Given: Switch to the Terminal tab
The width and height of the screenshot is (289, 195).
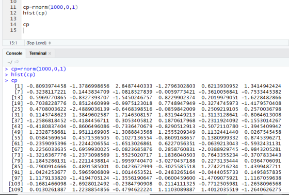Looking at the screenshot, I should coord(38,54).
